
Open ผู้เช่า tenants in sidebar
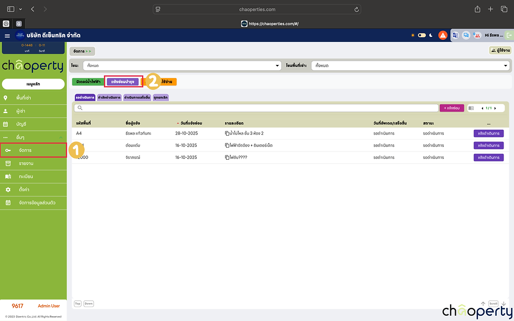[x=33, y=111]
